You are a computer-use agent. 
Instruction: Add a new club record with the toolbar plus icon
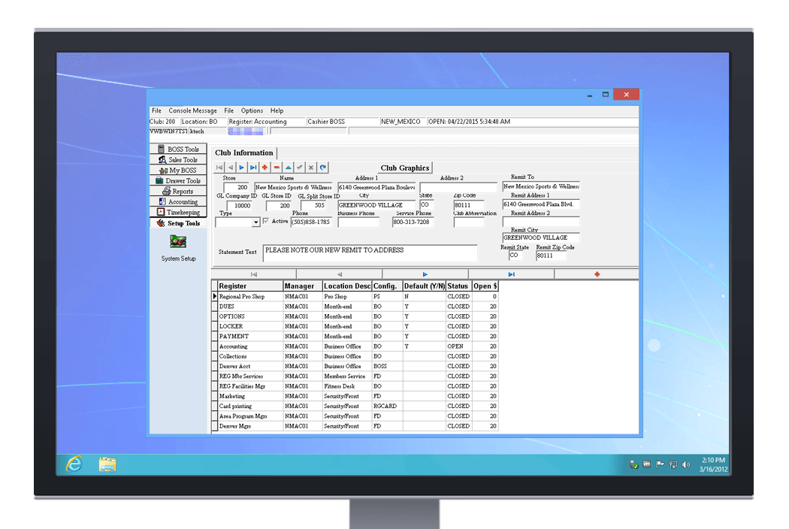265,167
